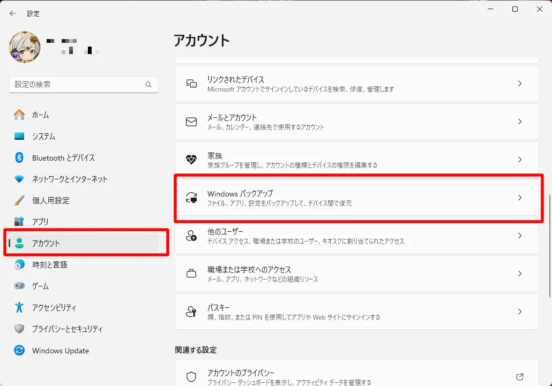
Task: Click the envelope icon for メールとアカウント
Action: coord(191,122)
